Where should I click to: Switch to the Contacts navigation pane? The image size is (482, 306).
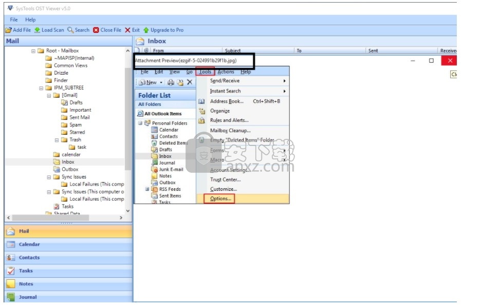68,258
